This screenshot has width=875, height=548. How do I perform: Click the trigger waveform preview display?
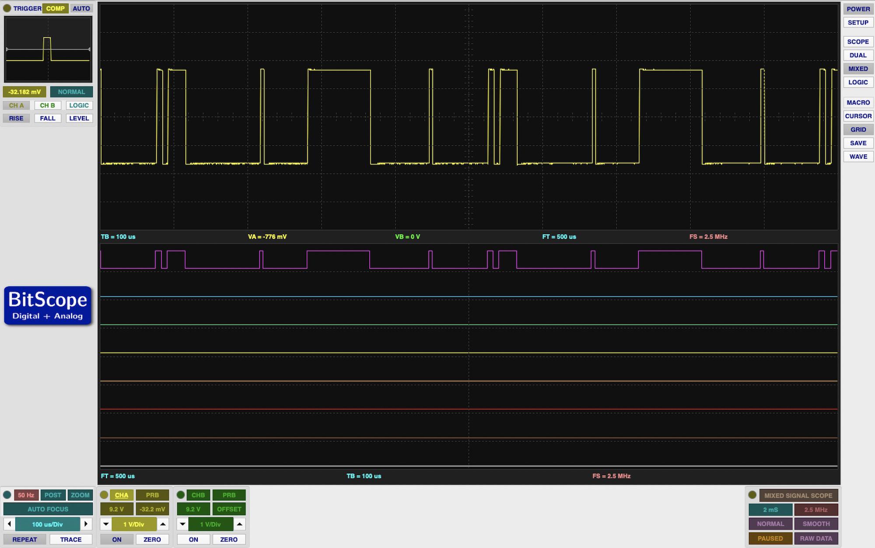point(48,49)
